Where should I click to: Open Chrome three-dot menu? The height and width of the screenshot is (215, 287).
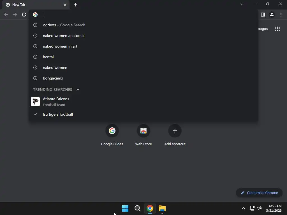[281, 15]
